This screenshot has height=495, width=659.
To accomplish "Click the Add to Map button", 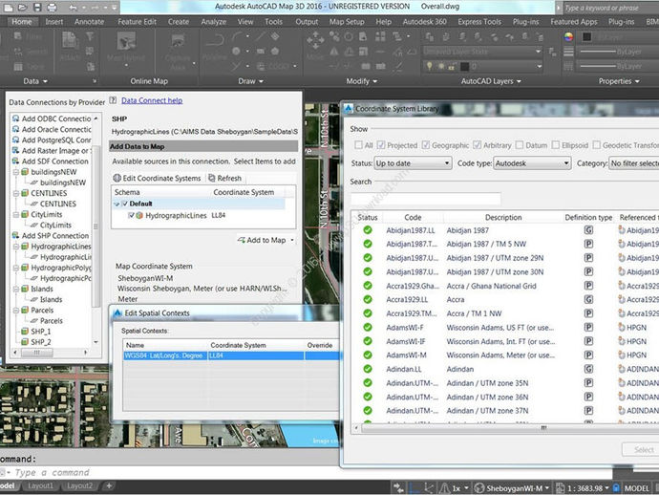I will [x=262, y=240].
